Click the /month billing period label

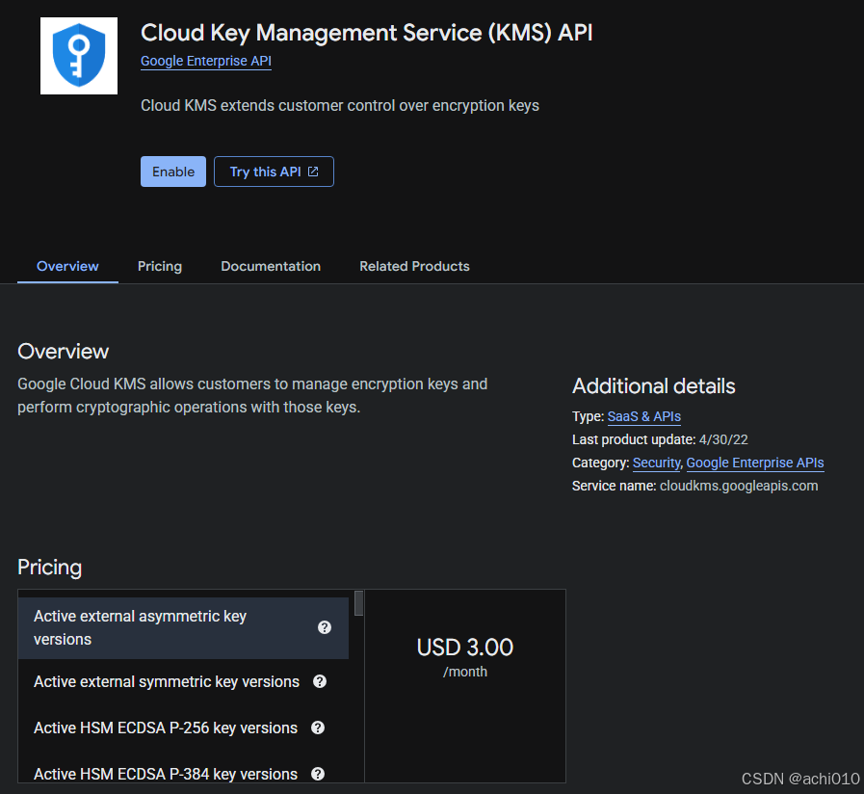[465, 672]
